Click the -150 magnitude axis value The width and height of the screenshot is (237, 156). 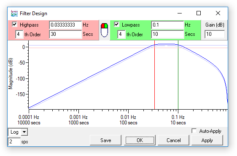coord(20,94)
